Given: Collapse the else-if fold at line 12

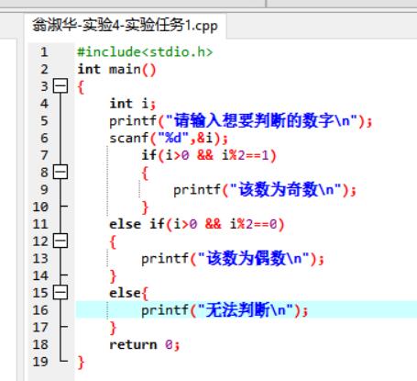Looking at the screenshot, I should click(60, 241).
